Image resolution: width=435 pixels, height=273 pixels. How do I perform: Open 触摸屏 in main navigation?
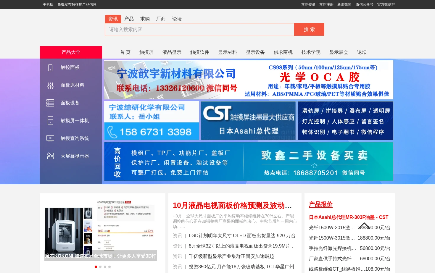click(x=146, y=52)
